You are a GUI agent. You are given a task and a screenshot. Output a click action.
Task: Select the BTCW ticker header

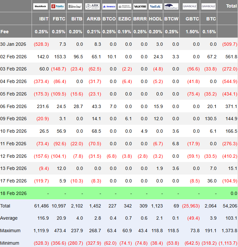pos(171,19)
